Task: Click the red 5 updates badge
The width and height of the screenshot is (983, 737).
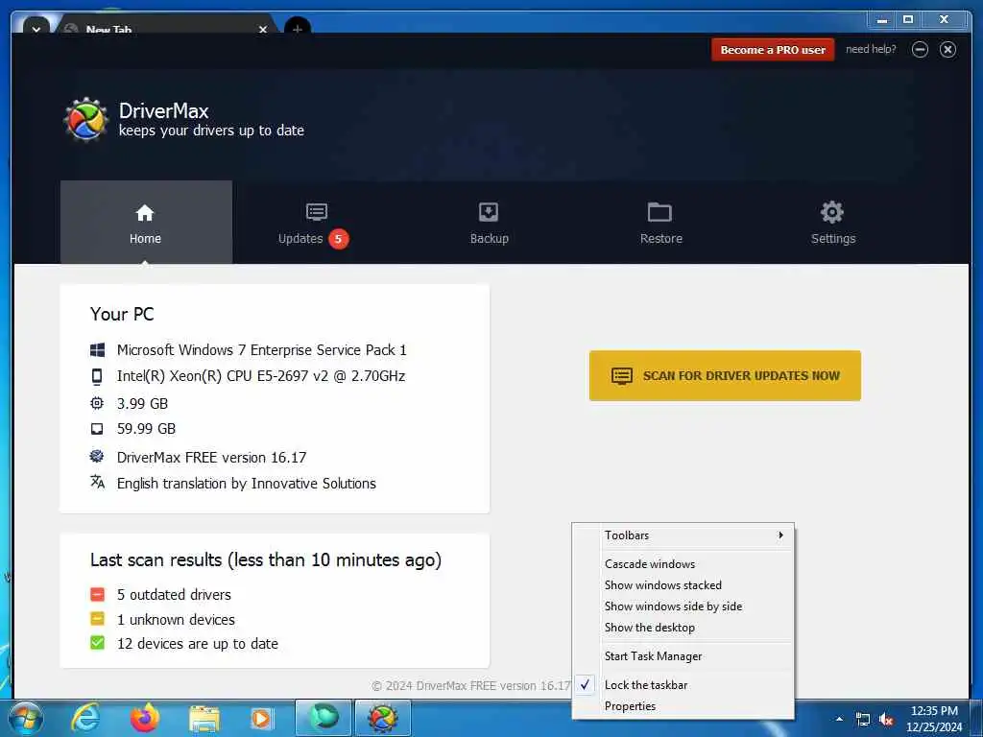Action: (339, 239)
